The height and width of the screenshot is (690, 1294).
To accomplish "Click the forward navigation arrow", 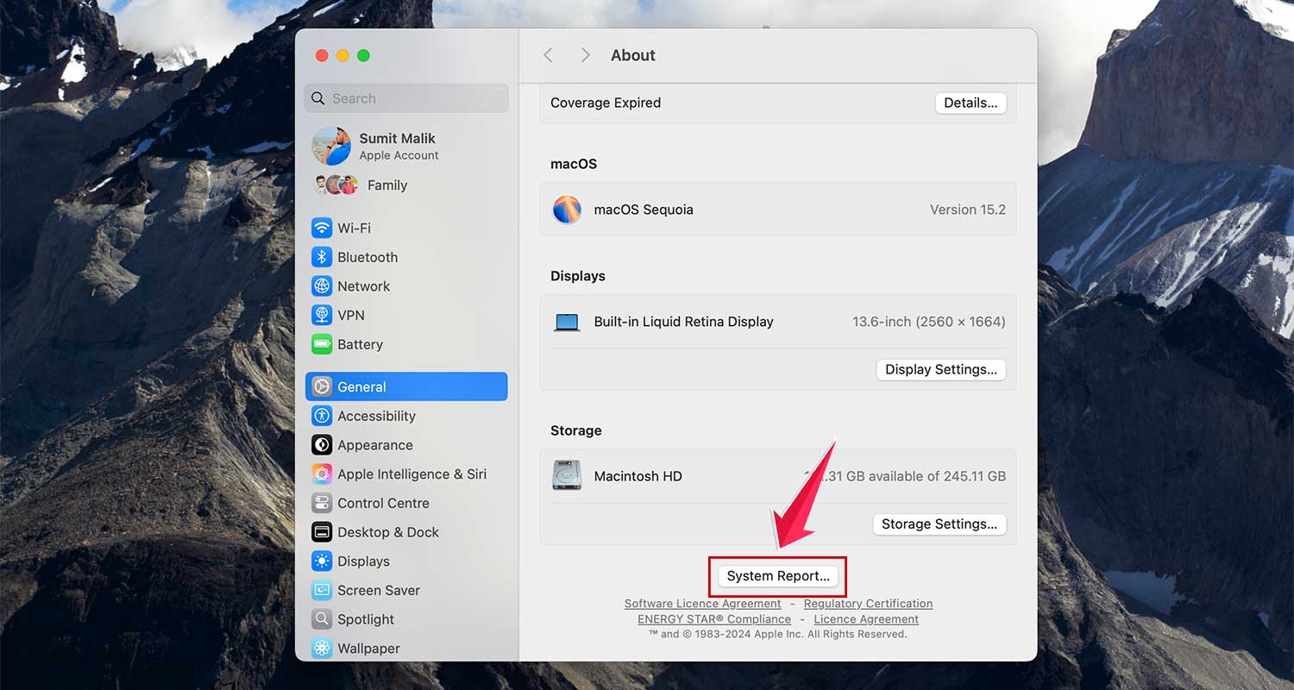I will pos(585,54).
